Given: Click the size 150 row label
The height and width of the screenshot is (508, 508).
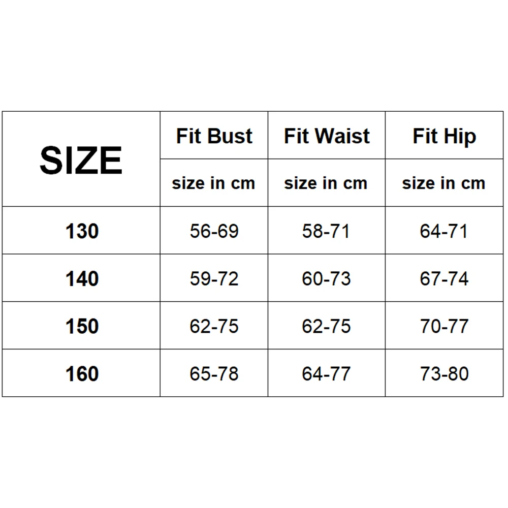Looking at the screenshot, I should point(82,326).
